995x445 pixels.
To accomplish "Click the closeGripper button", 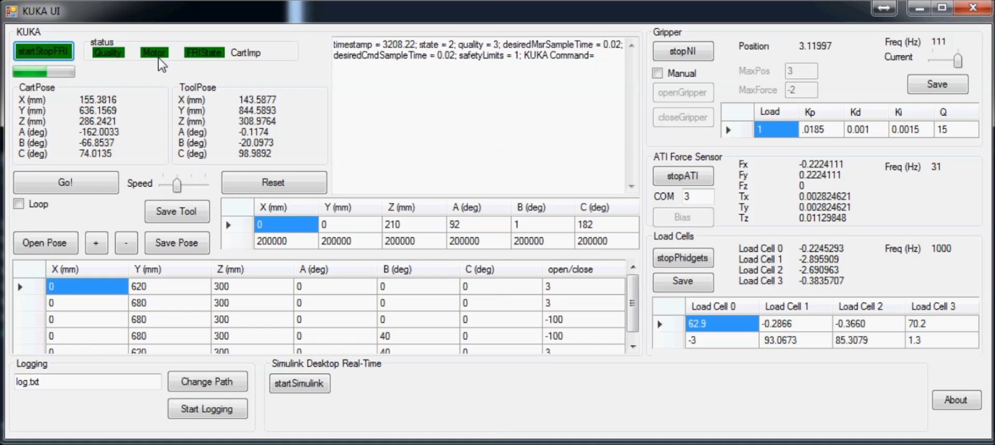I will (x=683, y=117).
